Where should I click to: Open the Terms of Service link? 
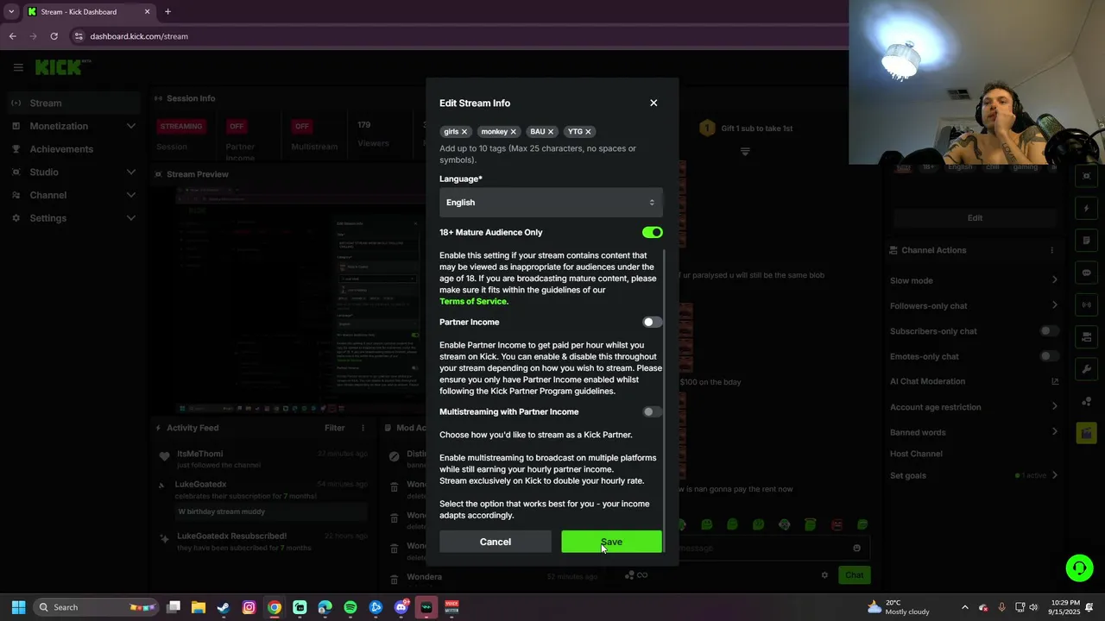pyautogui.click(x=473, y=301)
